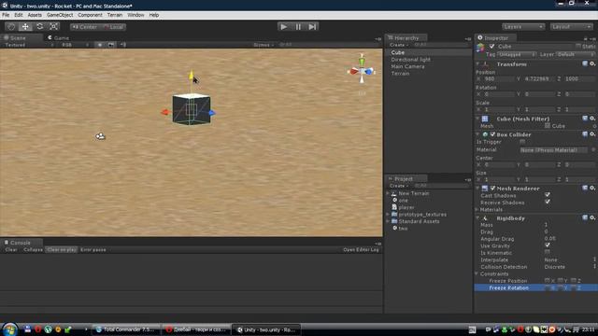This screenshot has width=598, height=336.
Task: Click the camera icon in the Scene view
Action: [100, 136]
